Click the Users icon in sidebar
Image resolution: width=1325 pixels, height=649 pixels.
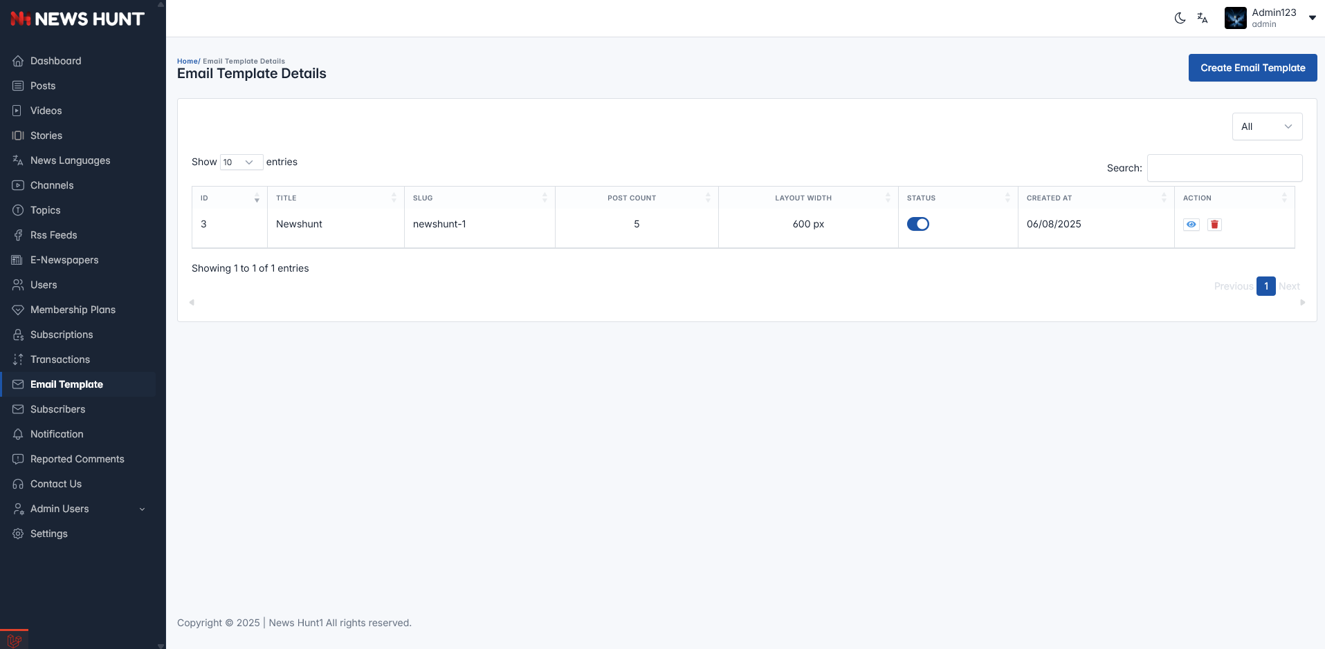pos(18,285)
